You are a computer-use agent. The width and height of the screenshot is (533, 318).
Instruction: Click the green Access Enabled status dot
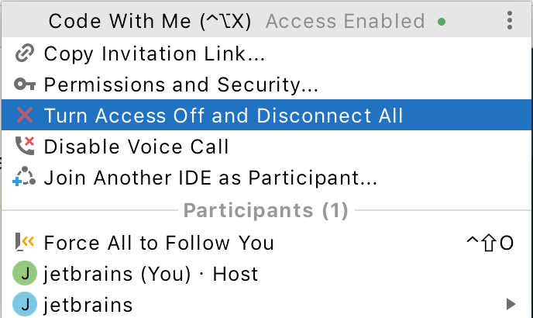click(x=442, y=22)
